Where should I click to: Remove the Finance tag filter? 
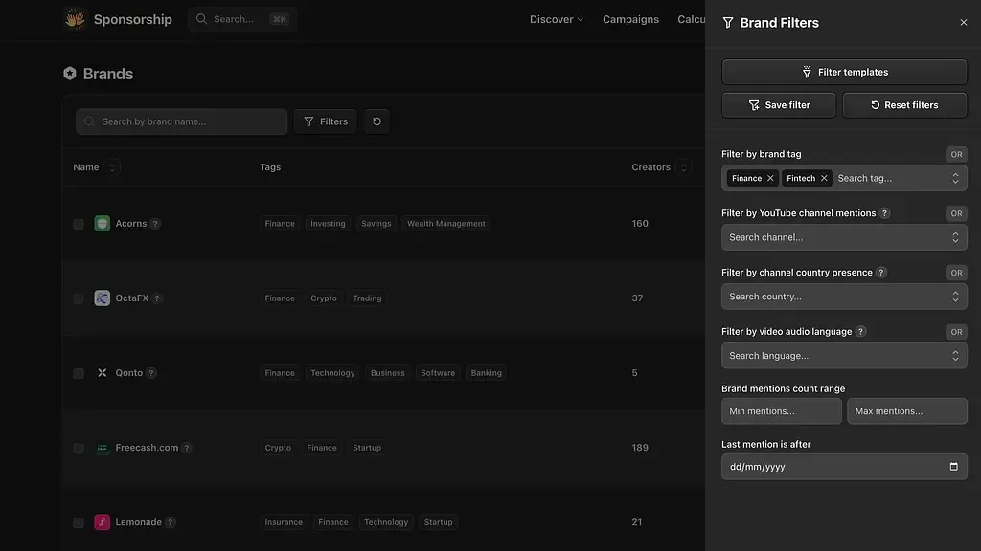[770, 178]
